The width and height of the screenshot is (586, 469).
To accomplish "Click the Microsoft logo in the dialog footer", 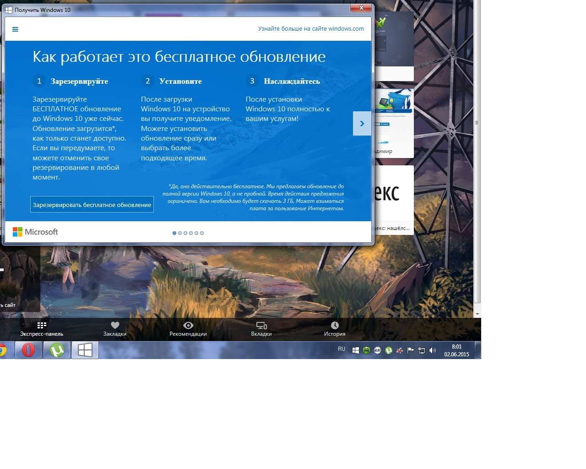I will coord(35,232).
